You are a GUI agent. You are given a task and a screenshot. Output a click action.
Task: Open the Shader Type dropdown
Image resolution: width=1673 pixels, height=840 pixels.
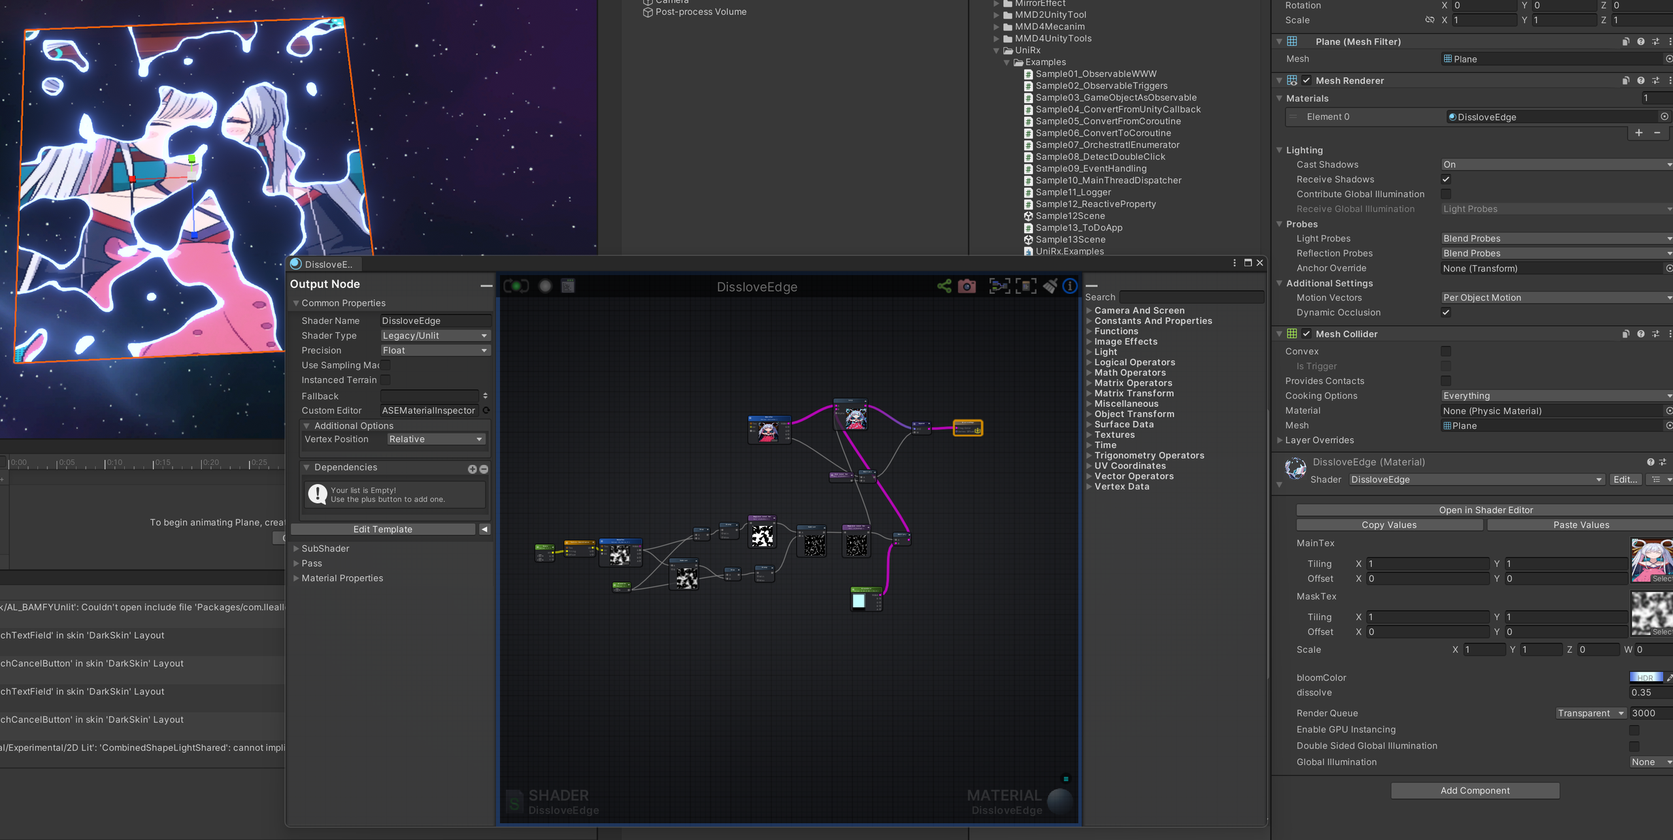tap(435, 336)
